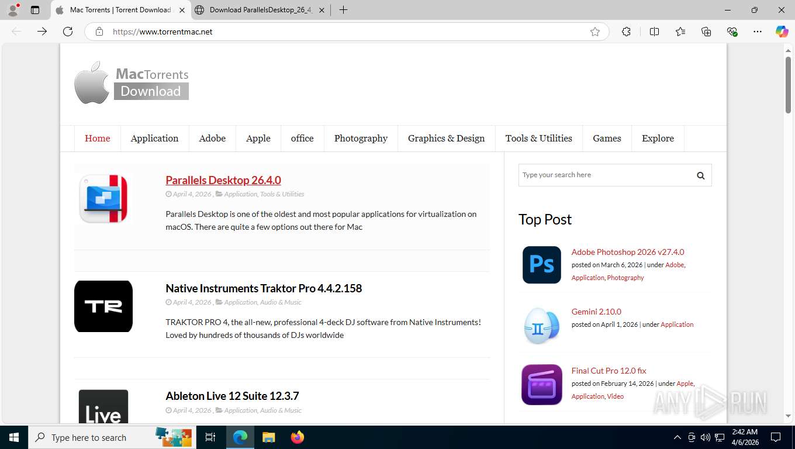Toggle split screen icon in toolbar
The height and width of the screenshot is (449, 795).
[x=655, y=32]
